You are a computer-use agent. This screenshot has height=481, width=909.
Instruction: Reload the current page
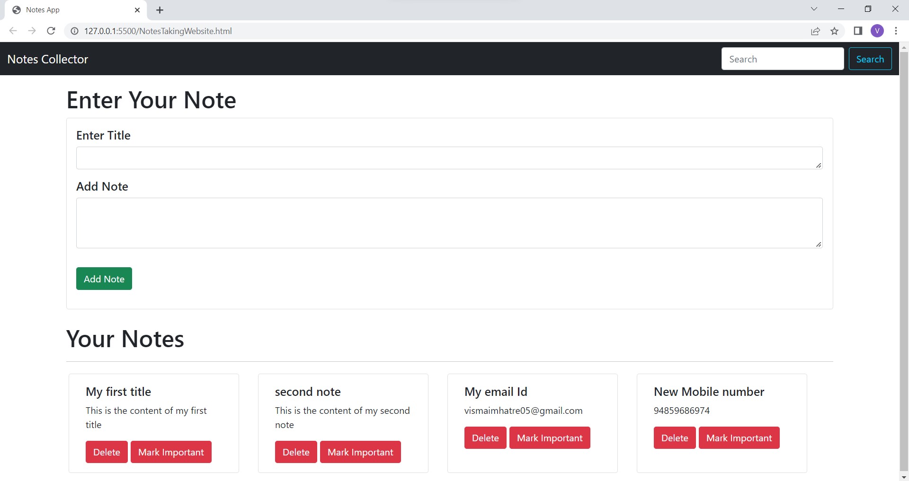[51, 31]
